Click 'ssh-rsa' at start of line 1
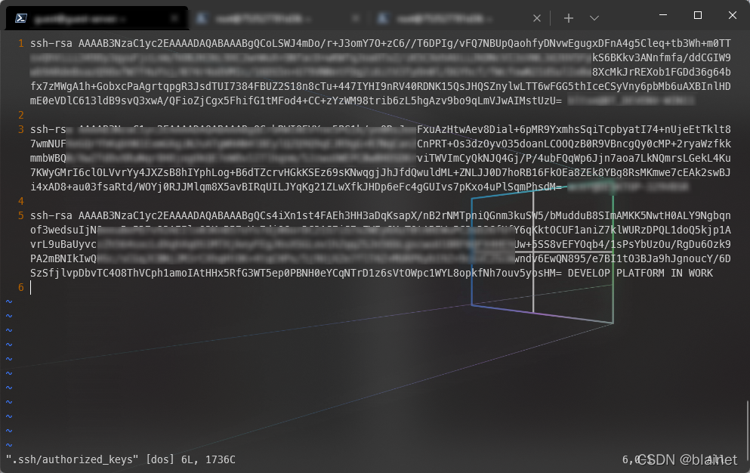Screen dimensions: 750x473 click(x=51, y=43)
